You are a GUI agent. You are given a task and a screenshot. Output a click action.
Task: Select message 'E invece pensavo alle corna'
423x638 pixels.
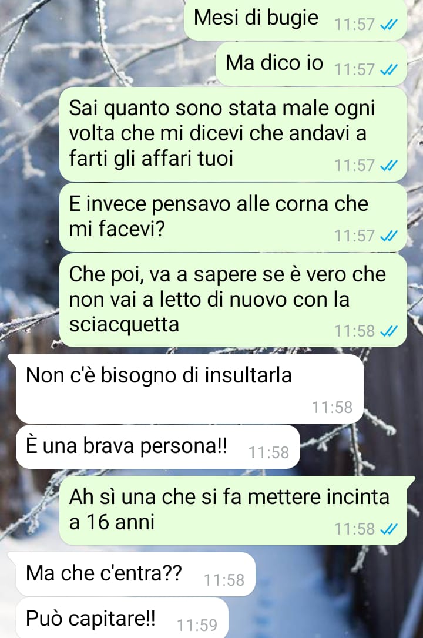233,217
